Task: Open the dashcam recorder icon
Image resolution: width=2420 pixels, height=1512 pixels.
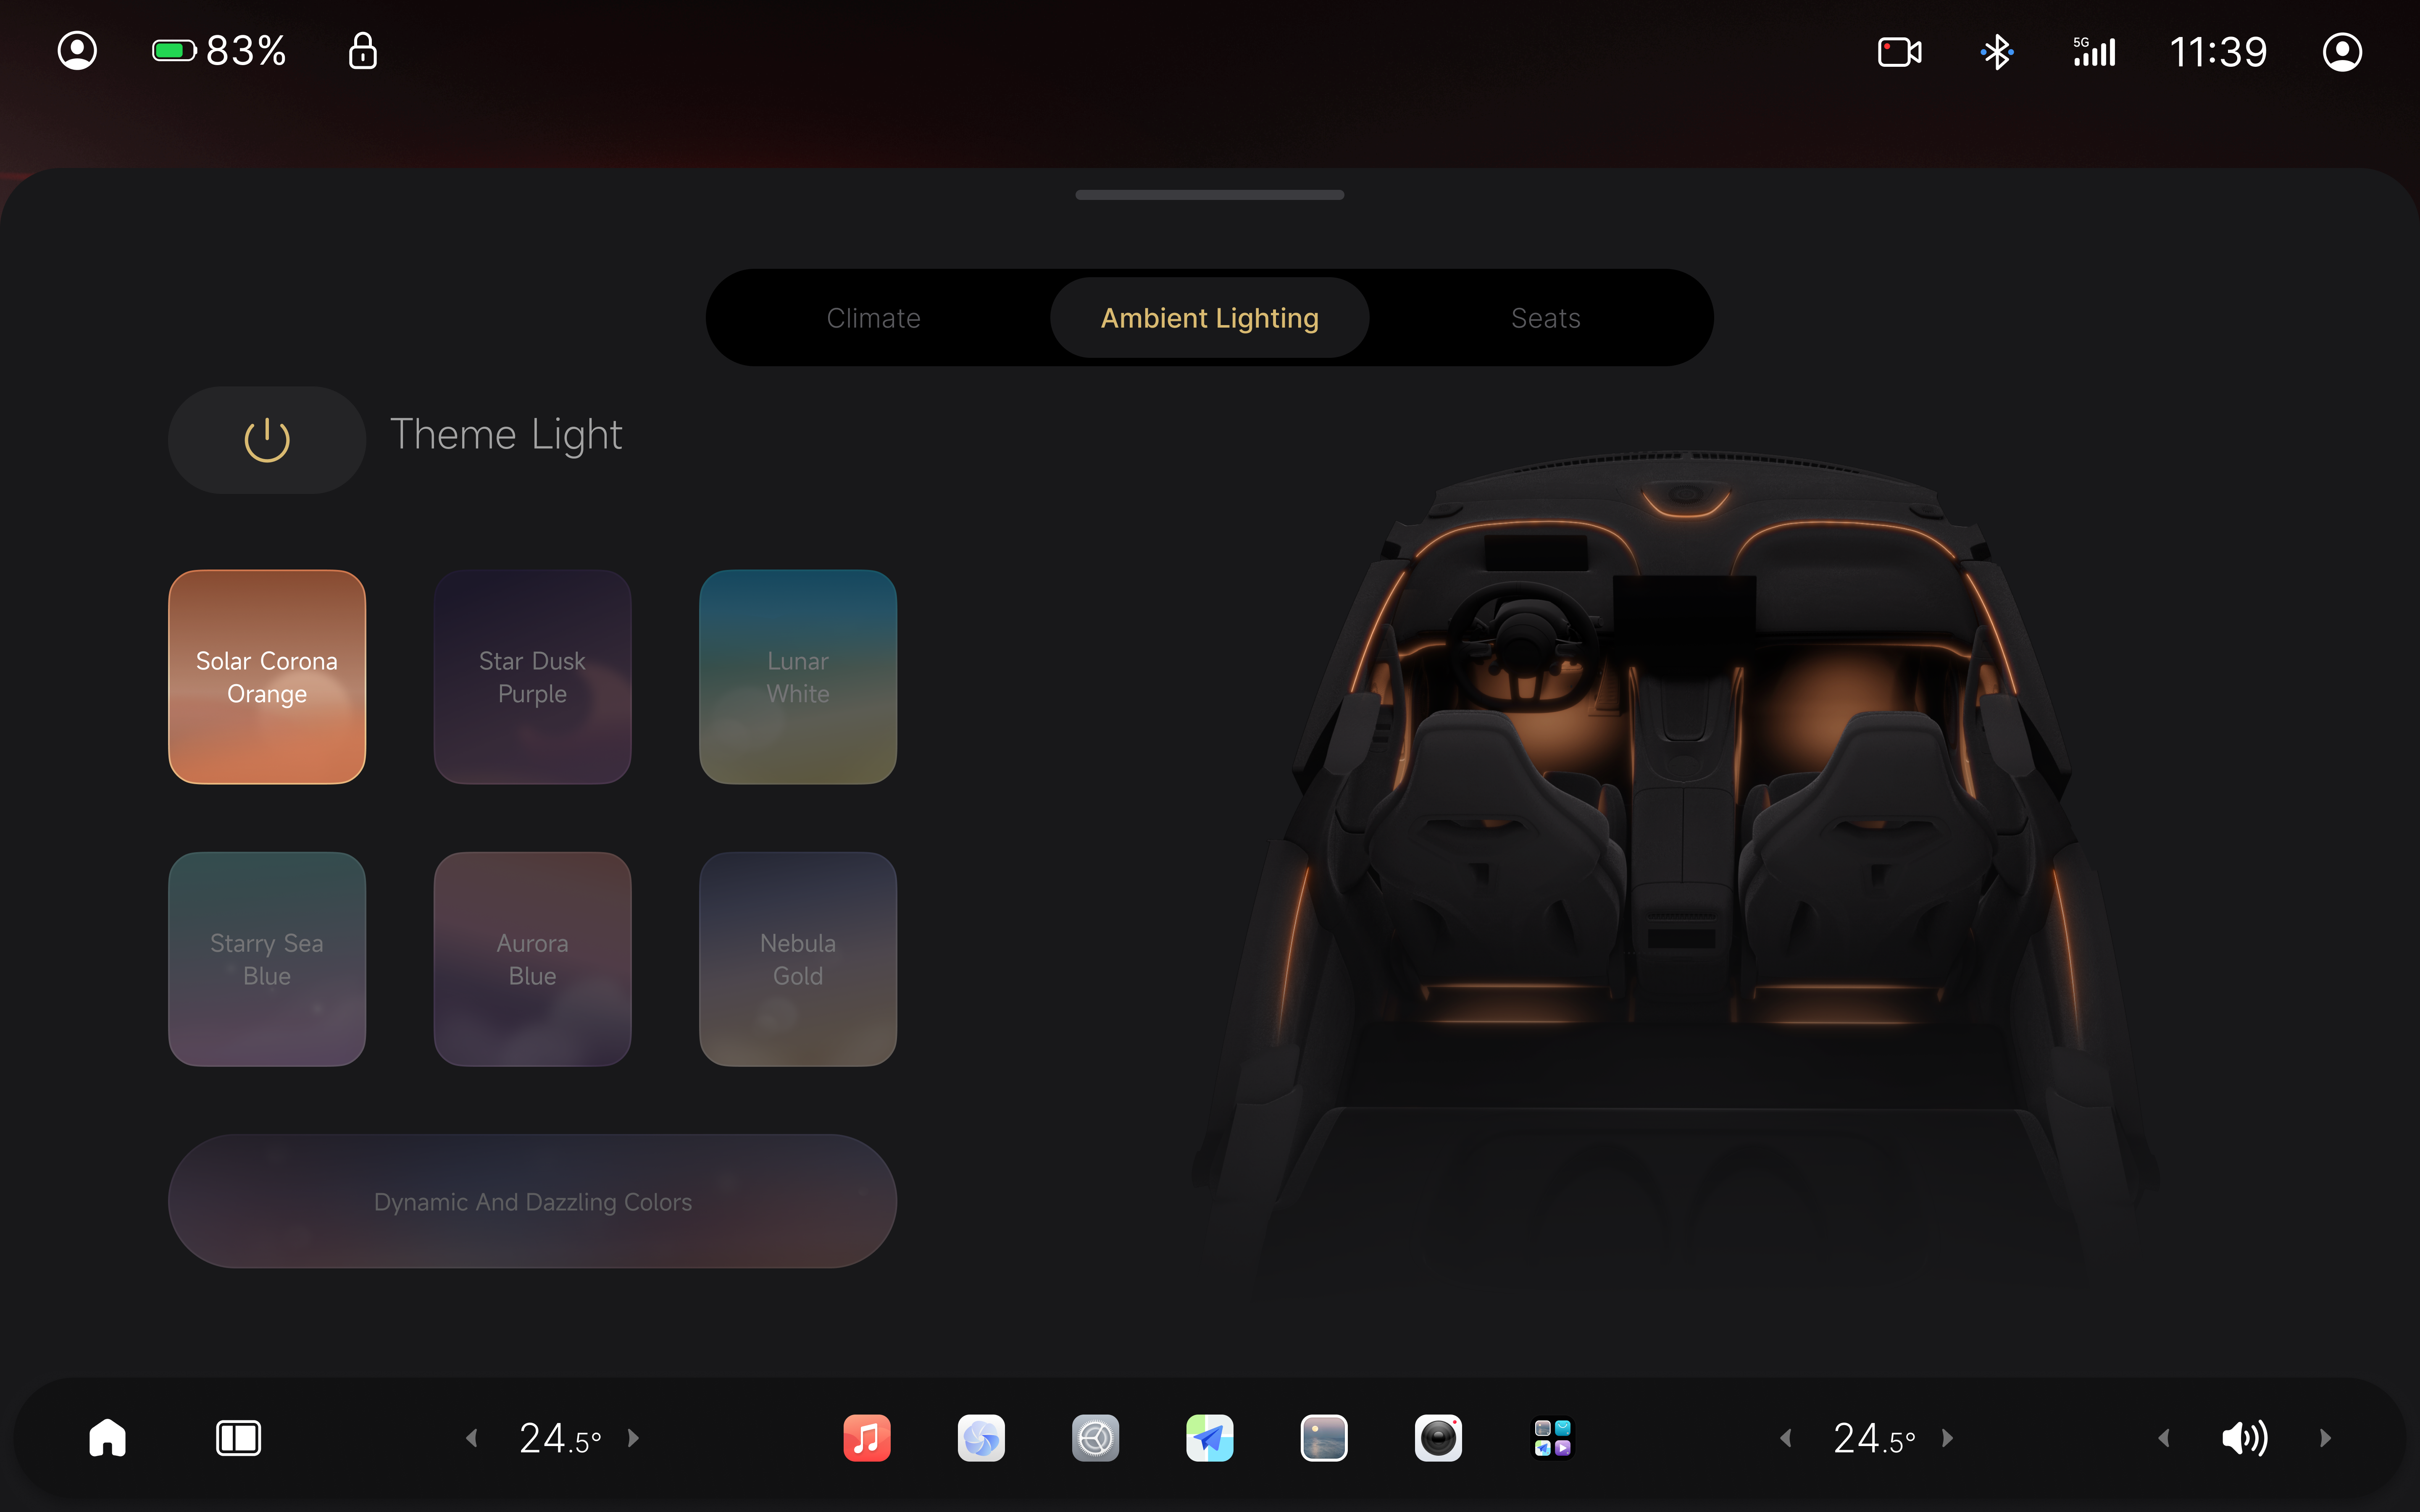Action: click(x=1900, y=52)
